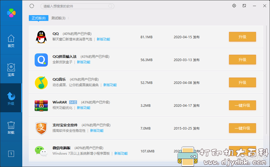270x167 pixels.
Task: Click the 2020-04-17 发布 date
Action: pos(187,106)
